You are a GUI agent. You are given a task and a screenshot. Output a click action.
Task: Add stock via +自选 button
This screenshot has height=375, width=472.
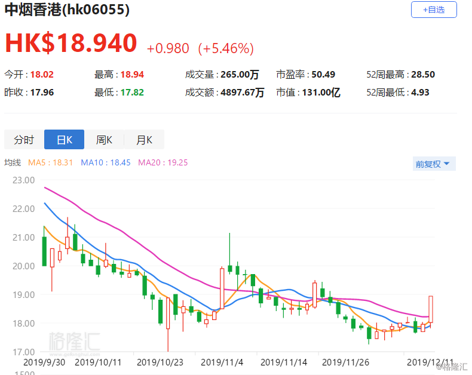434,10
